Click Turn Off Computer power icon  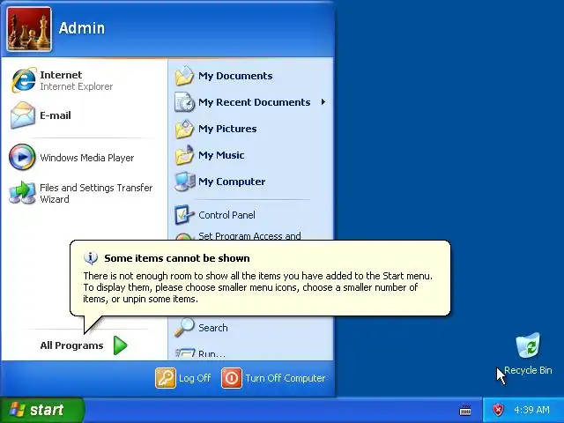tap(232, 378)
